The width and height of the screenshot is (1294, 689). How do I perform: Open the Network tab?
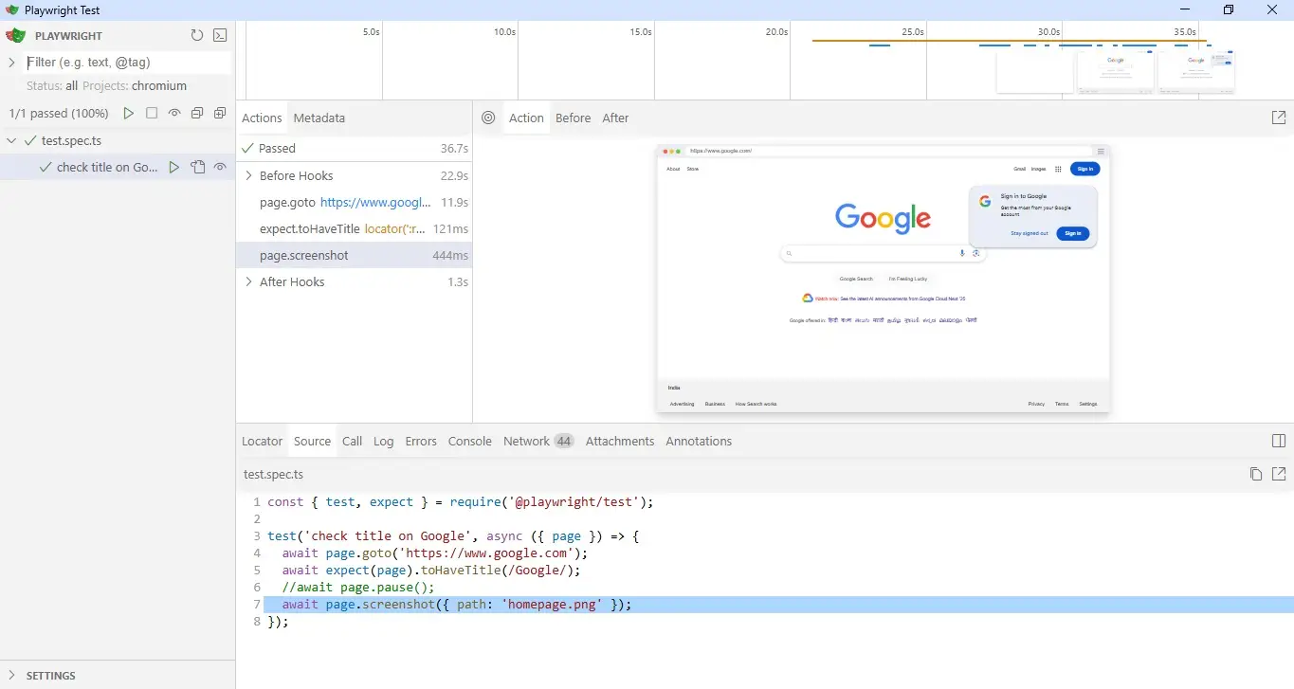(526, 442)
